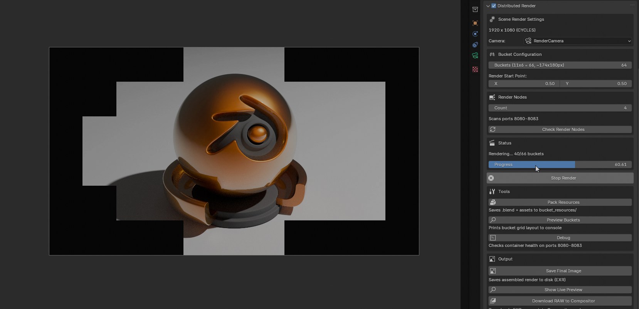Click the icon on Download RAW to Compositor
The image size is (639, 309).
[493, 301]
